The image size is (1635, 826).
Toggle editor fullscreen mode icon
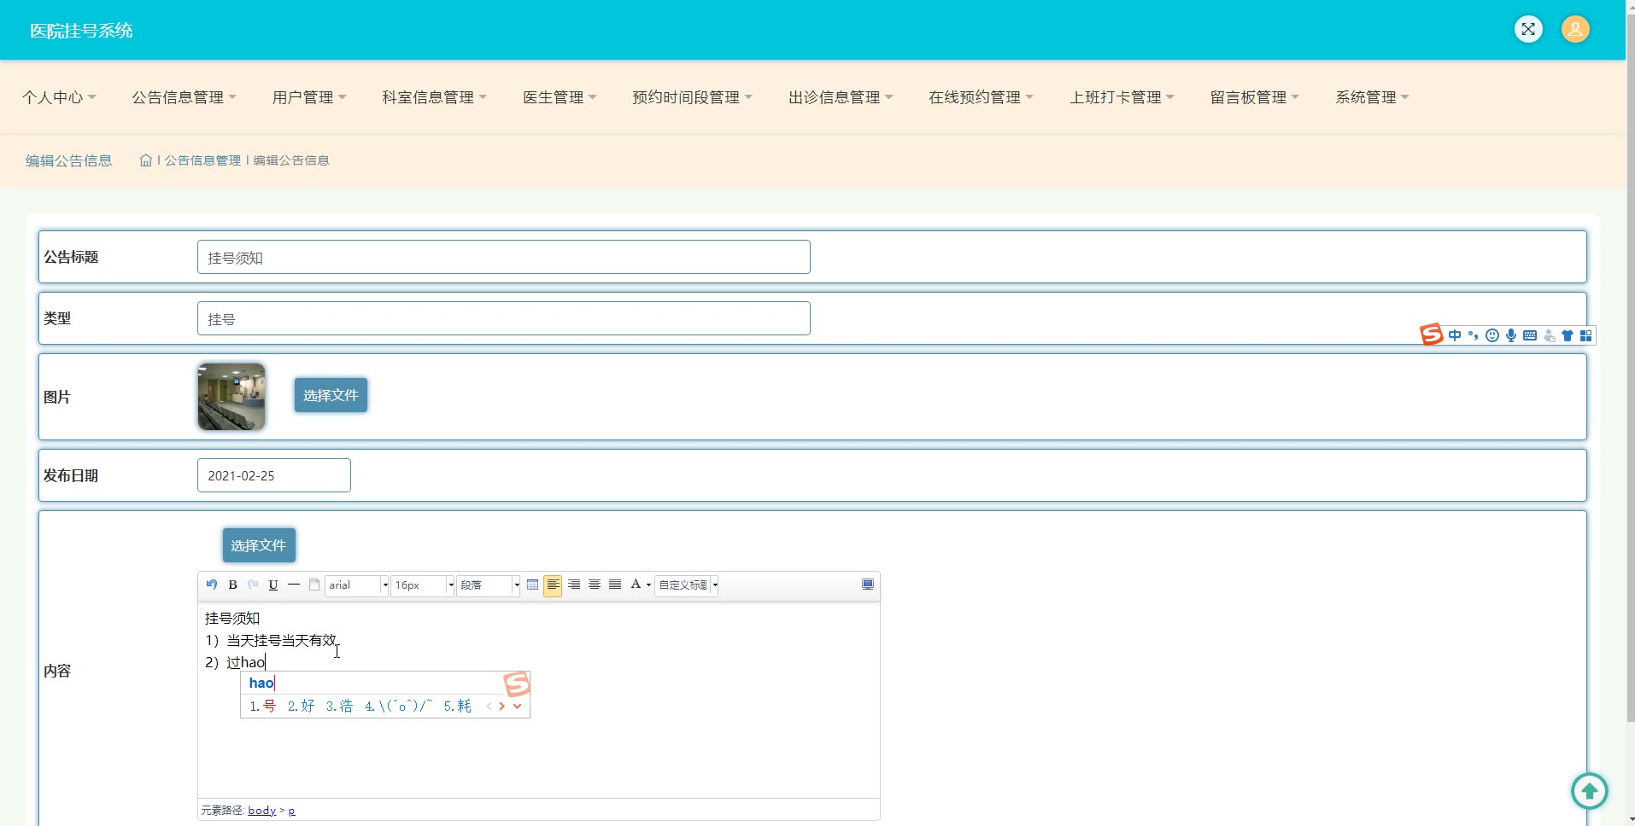click(868, 585)
